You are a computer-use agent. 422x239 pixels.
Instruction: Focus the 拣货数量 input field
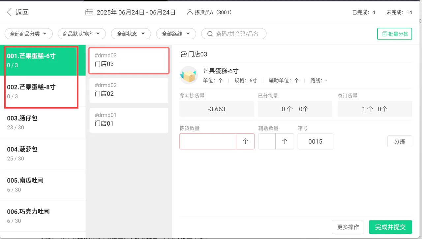pos(208,141)
